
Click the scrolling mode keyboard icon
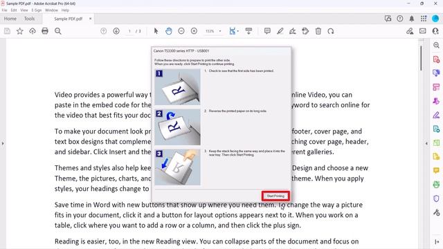point(248,31)
